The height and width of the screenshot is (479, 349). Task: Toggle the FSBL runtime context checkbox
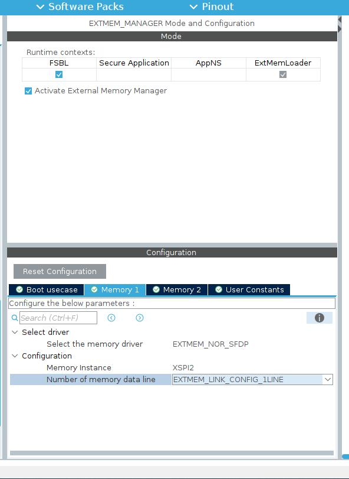[x=59, y=74]
